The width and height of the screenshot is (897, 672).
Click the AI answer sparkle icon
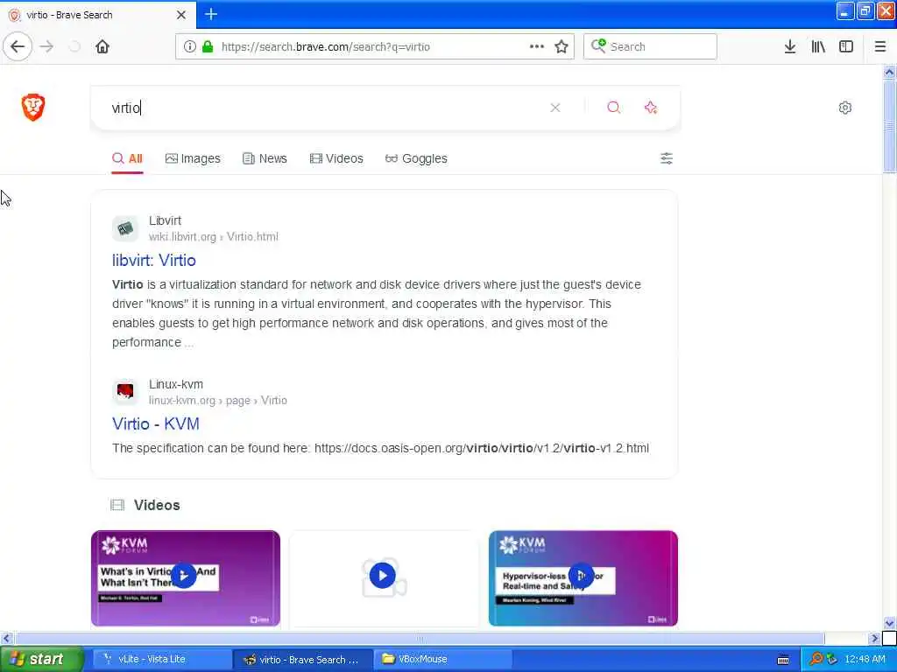point(651,108)
